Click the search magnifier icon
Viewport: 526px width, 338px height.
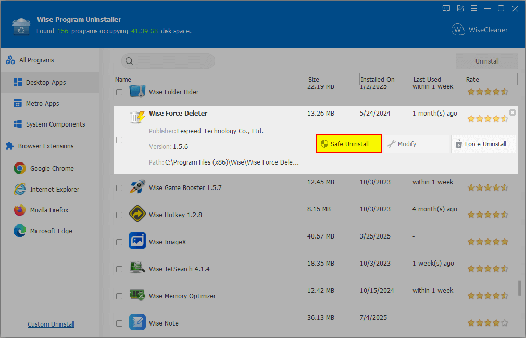pyautogui.click(x=129, y=61)
